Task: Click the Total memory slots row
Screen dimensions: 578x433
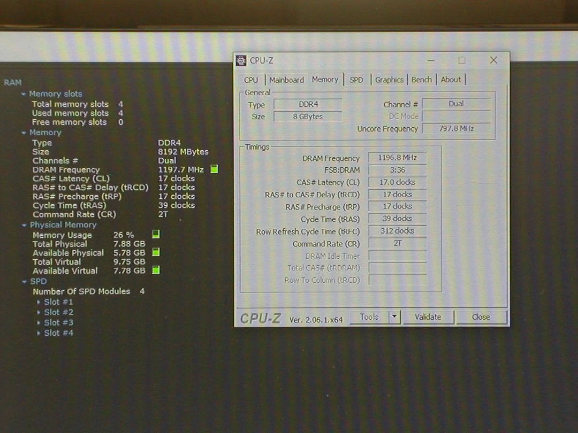Action: coord(78,104)
